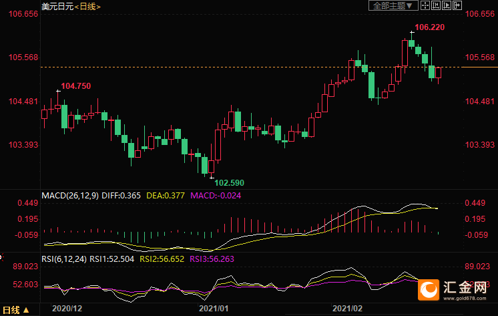This screenshot has width=498, height=316.
Task: Toggle the crosshair cursor icon
Action: point(425,5)
